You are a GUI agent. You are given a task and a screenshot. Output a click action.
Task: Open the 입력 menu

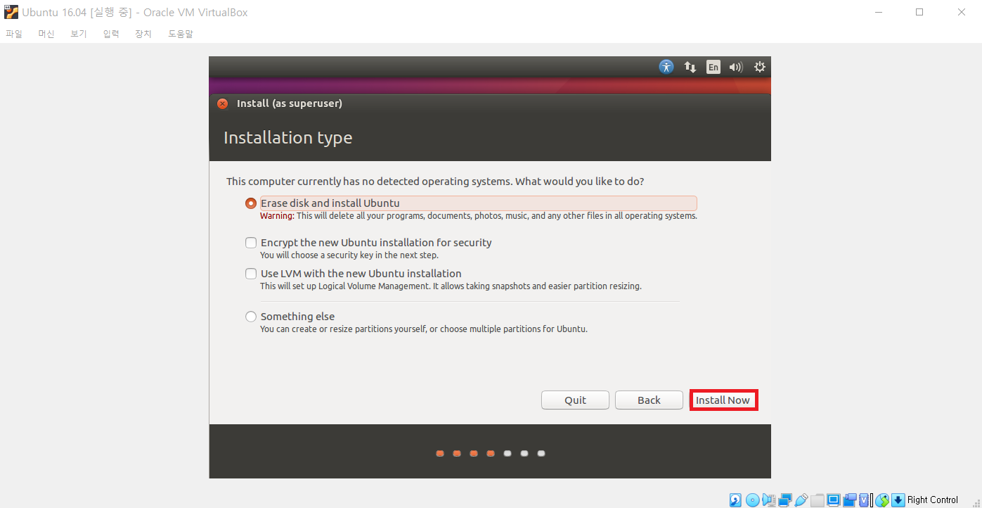(x=111, y=34)
